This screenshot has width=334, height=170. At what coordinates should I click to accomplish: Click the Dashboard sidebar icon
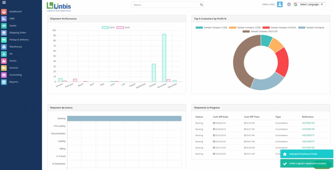[x=4, y=12]
